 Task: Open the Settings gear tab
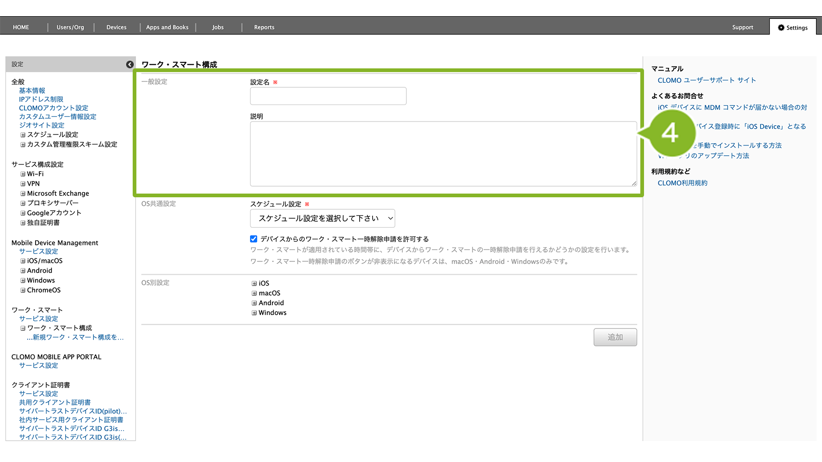click(x=792, y=28)
